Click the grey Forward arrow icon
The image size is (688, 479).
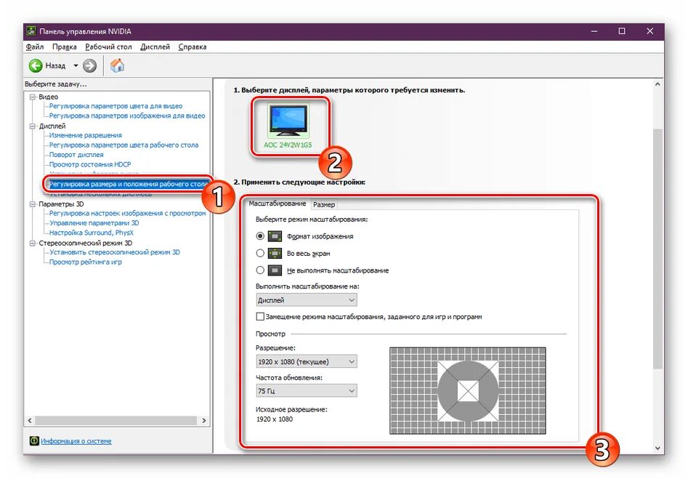[89, 66]
